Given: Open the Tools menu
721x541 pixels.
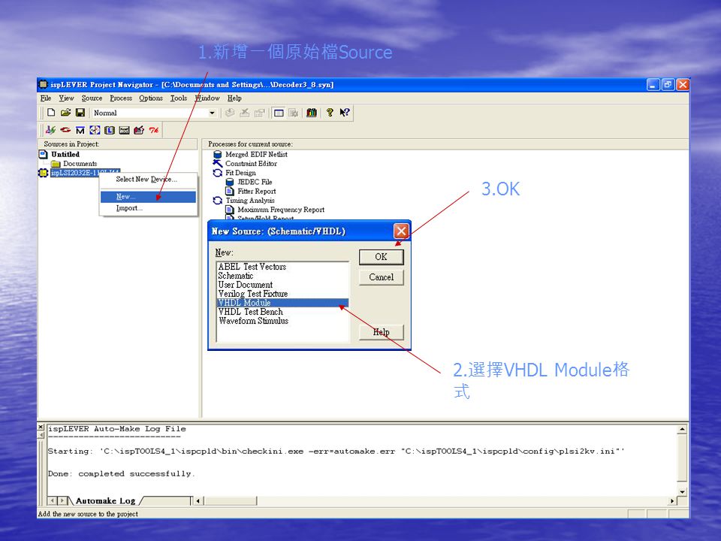Looking at the screenshot, I should point(179,98).
